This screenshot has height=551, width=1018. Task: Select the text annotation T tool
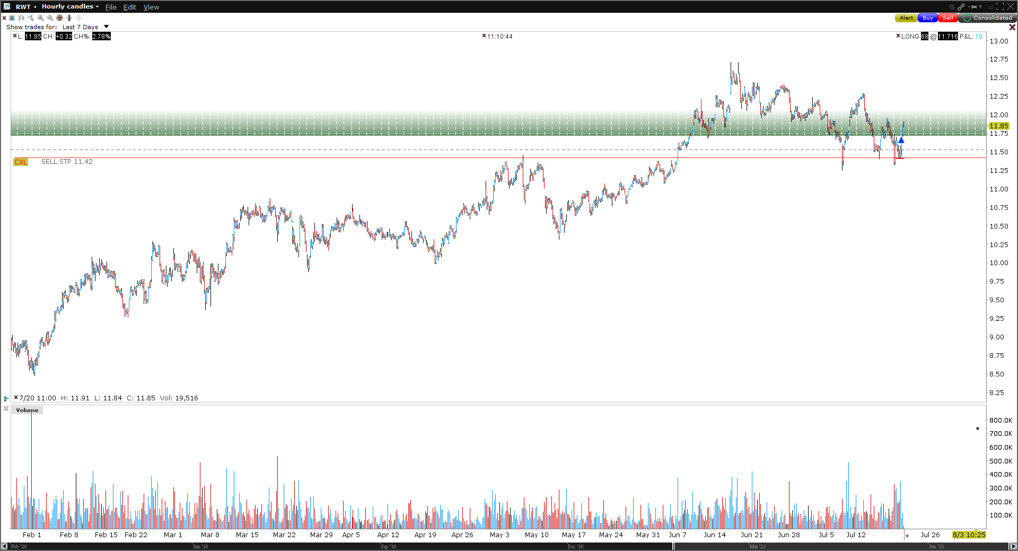[12, 18]
